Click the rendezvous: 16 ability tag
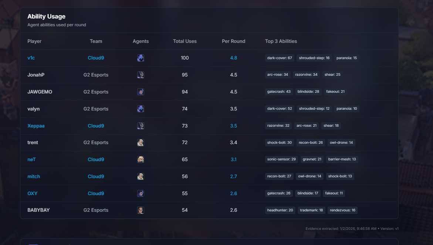The height and width of the screenshot is (245, 433). click(x=343, y=210)
